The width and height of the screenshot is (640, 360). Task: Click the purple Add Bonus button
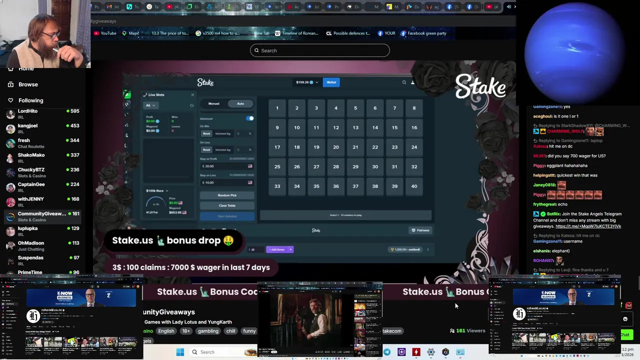coord(277,249)
